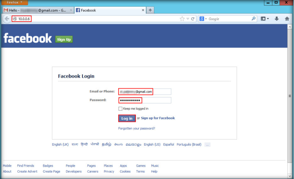Screen dimensions: 294x179
Task: Click the browser back arrow button
Action: click(7, 19)
